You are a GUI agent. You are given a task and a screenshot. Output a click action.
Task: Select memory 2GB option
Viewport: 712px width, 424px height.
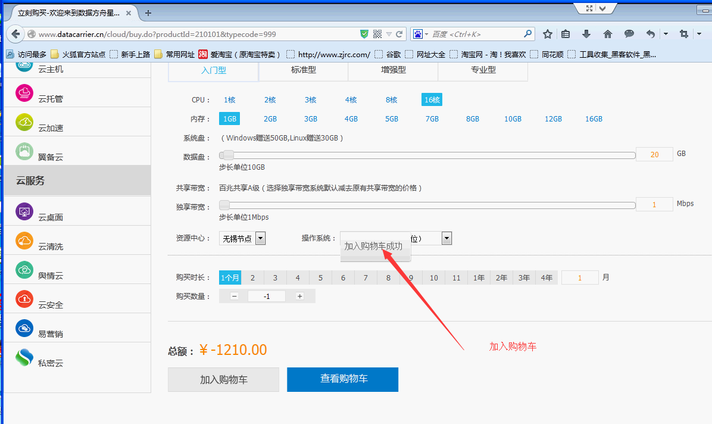point(270,119)
